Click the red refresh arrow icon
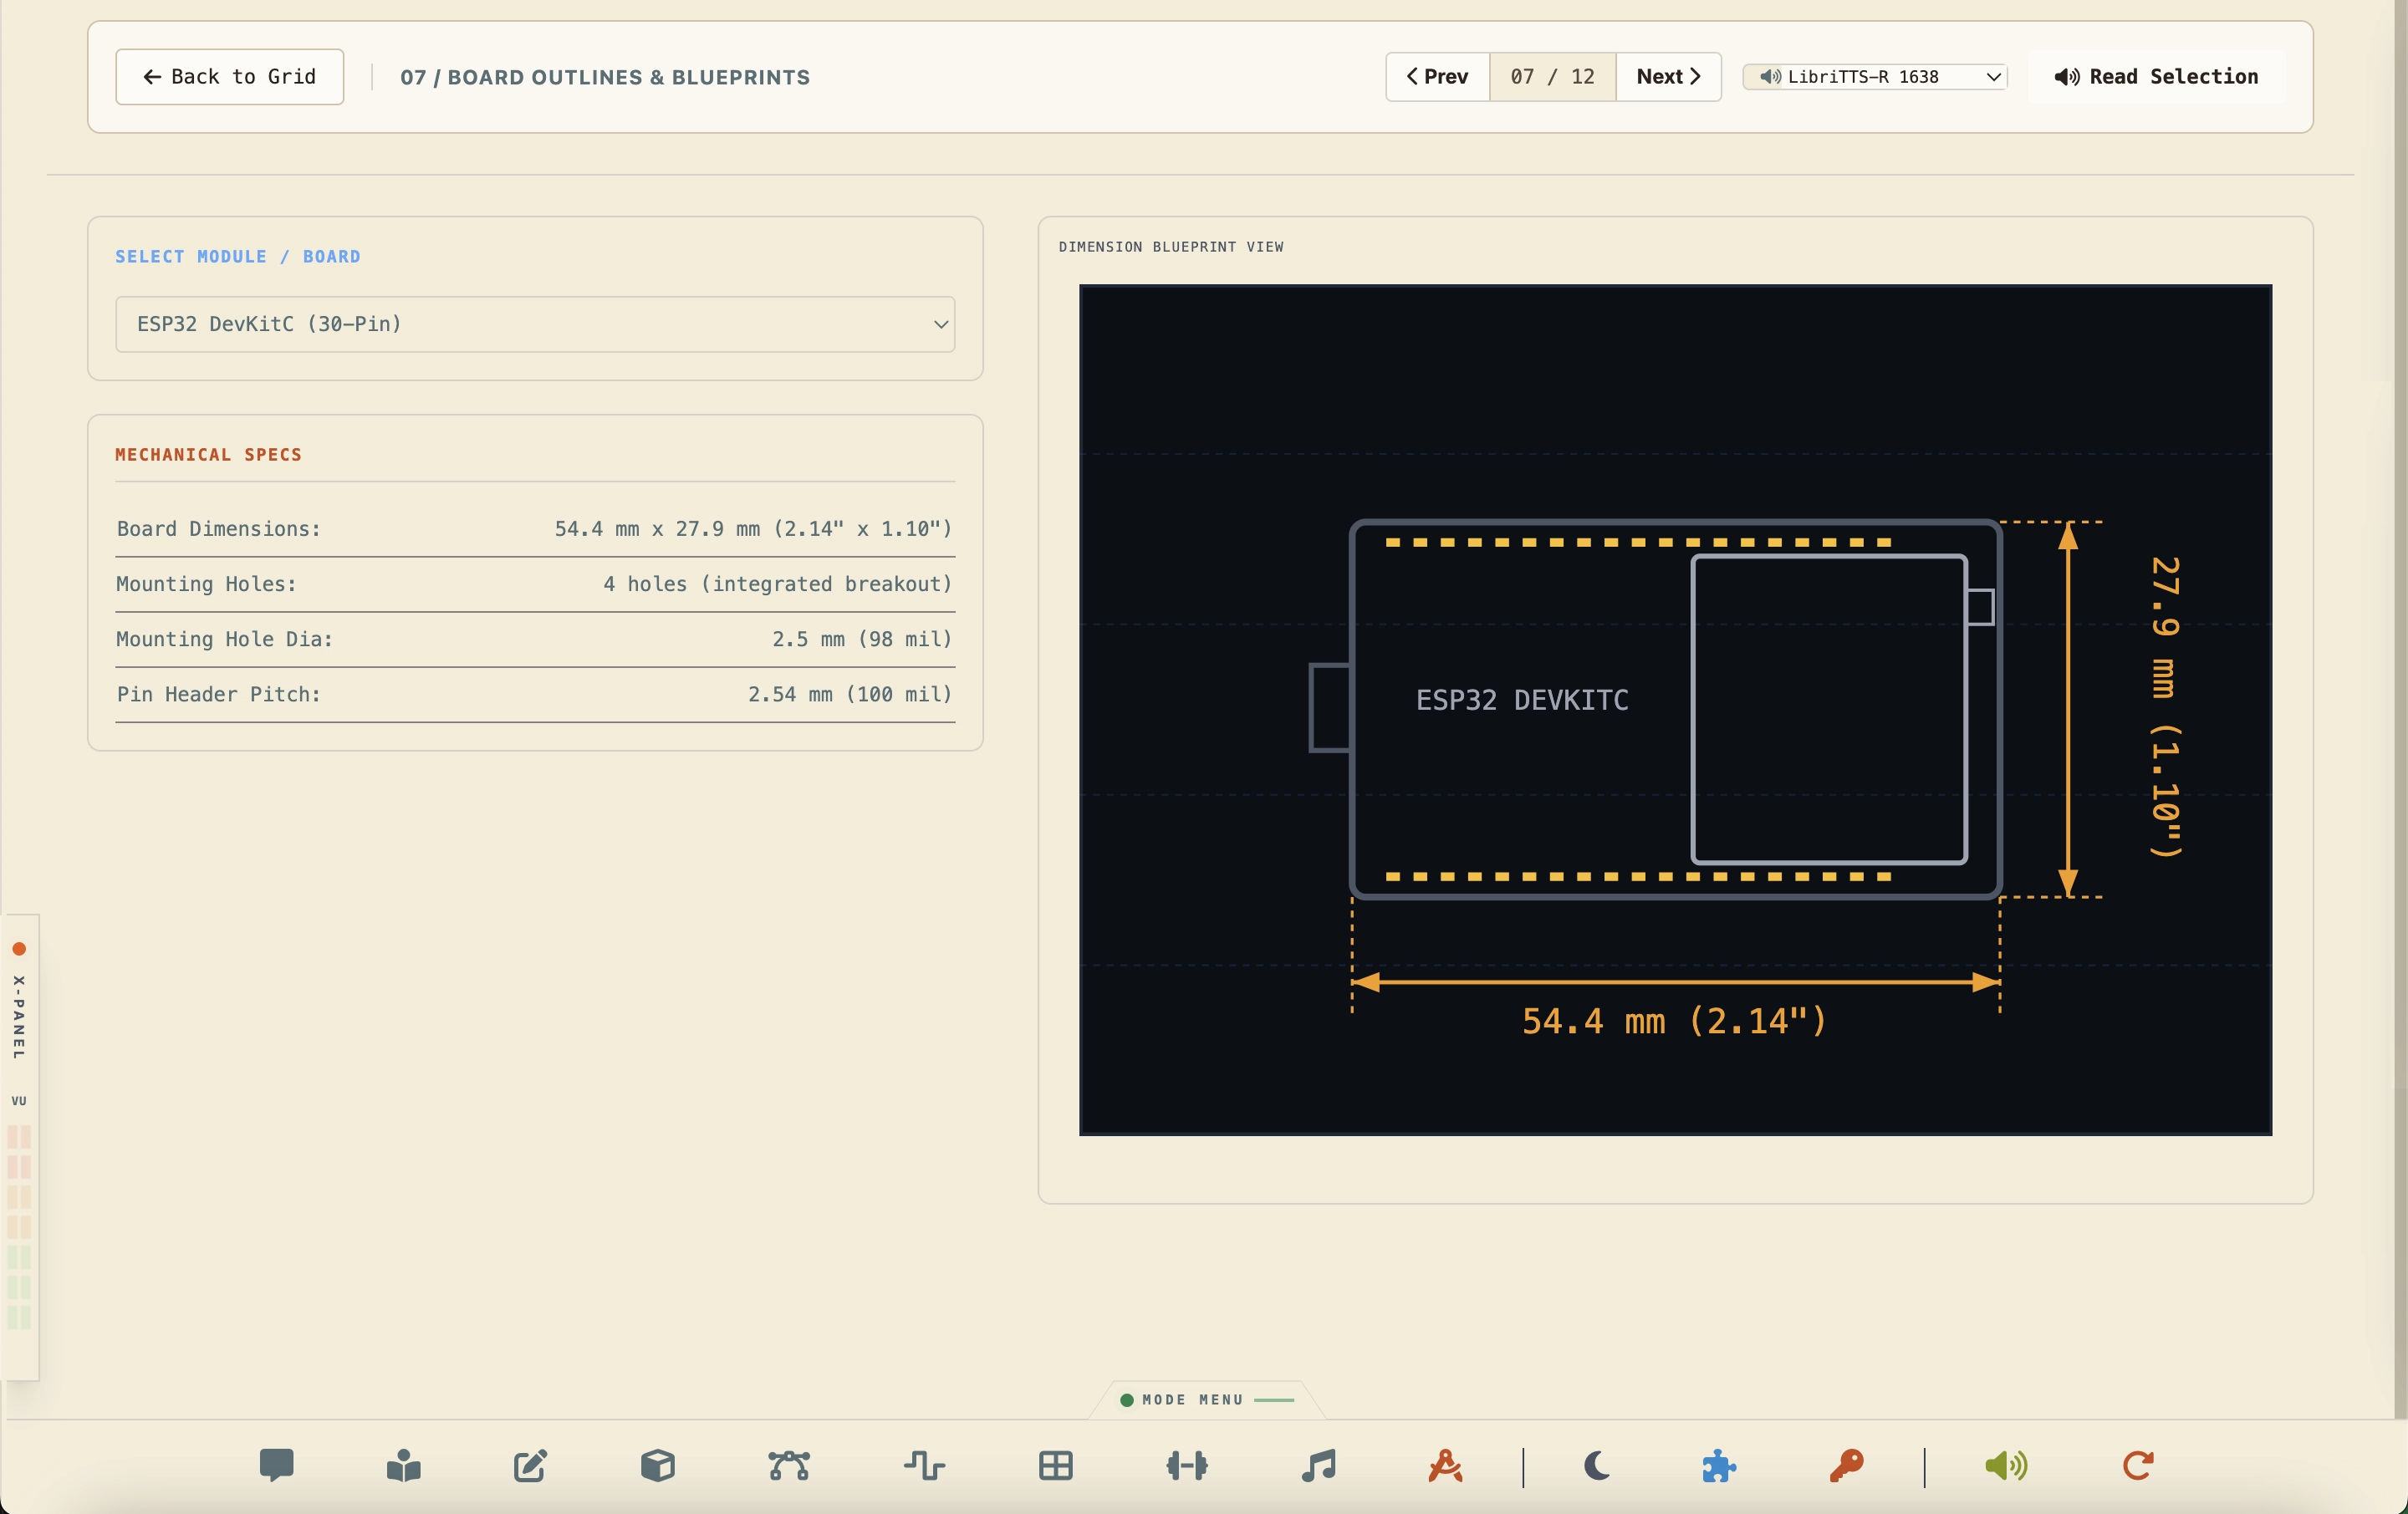Screen dimensions: 2408x1514 2137,1465
